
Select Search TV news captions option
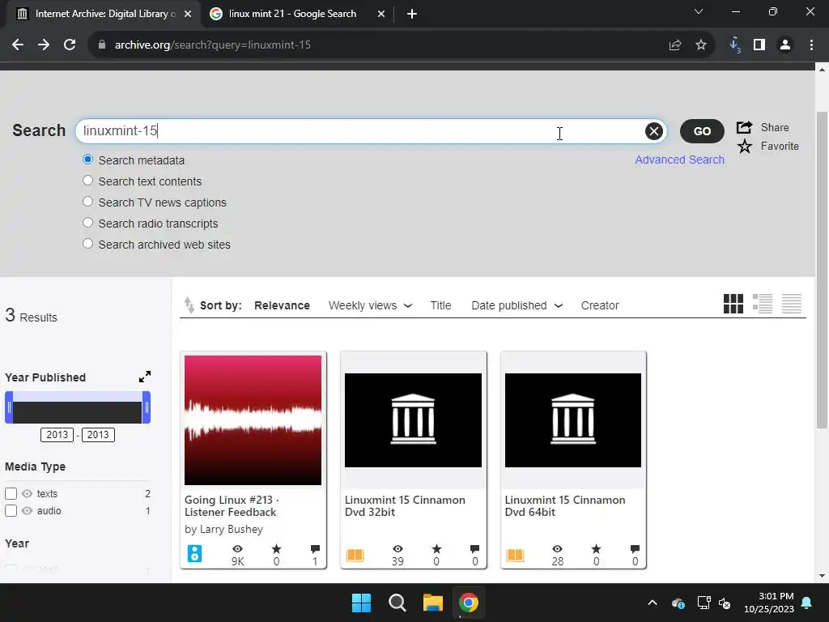[87, 202]
